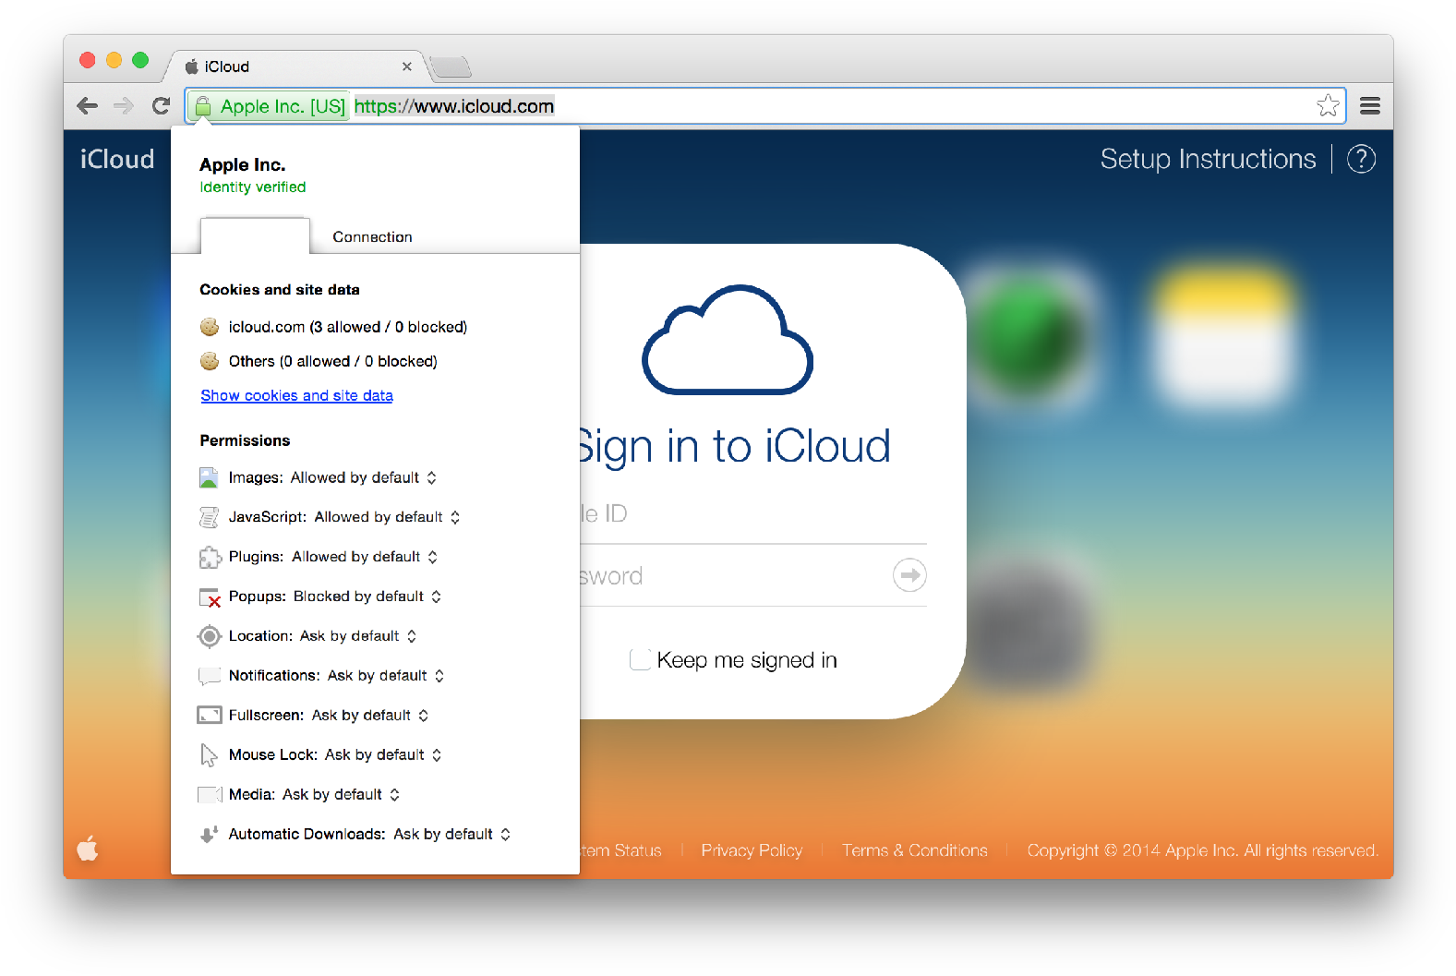Screen dimensions: 1456x976
Task: Open the iCloud help question mark icon
Action: click(x=1361, y=159)
